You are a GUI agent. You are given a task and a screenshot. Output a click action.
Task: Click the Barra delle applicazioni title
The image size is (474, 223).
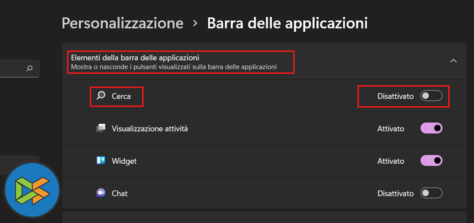click(x=287, y=23)
